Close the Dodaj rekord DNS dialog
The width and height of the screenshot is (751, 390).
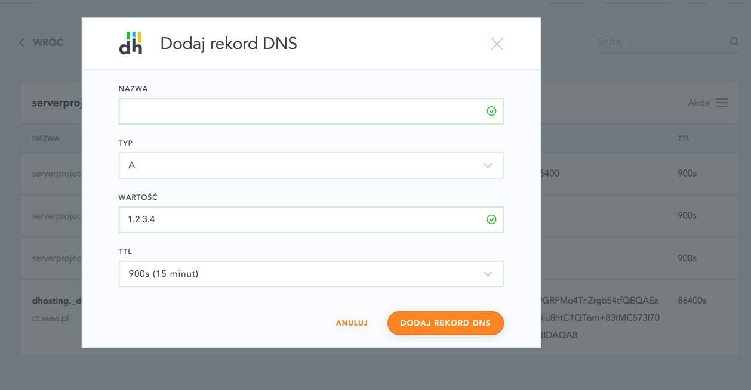click(497, 44)
